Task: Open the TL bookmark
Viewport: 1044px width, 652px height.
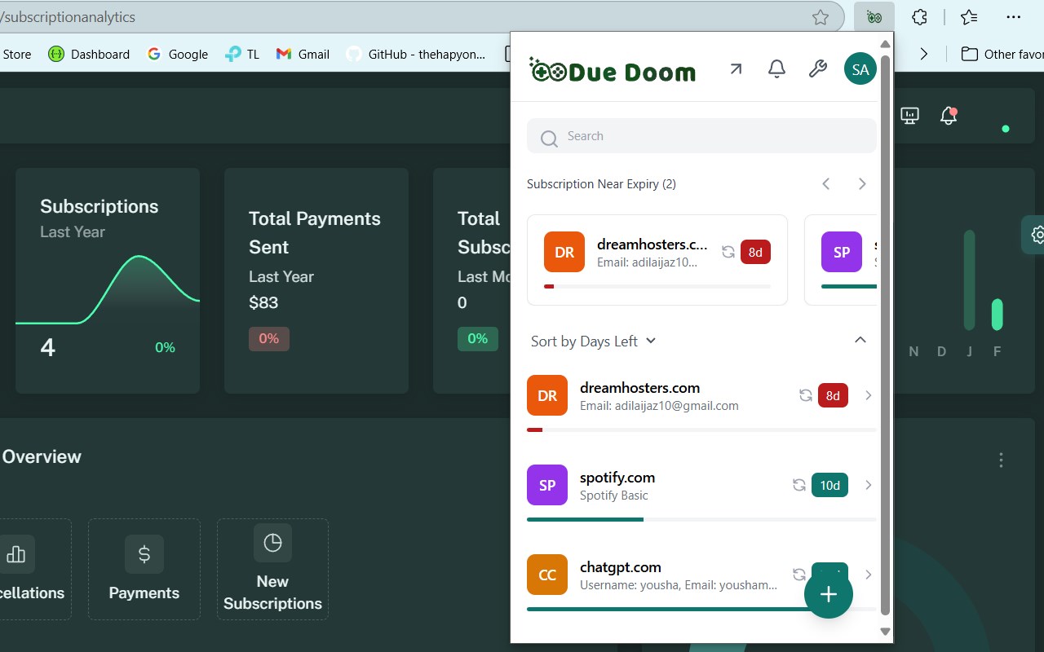Action: [242, 54]
